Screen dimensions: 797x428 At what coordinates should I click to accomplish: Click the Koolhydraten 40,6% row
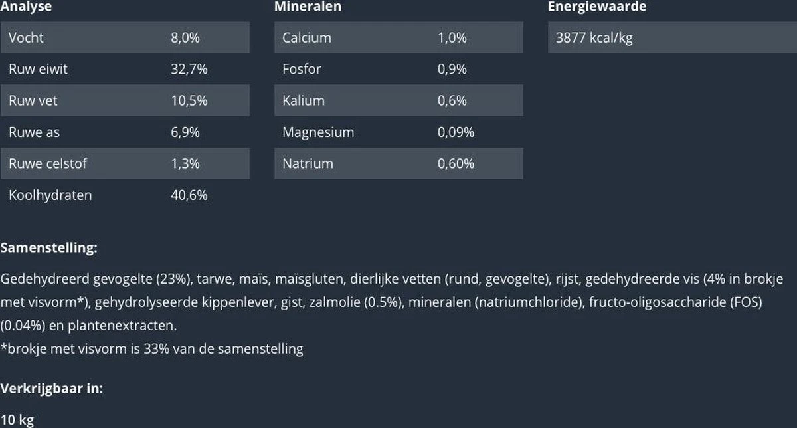click(x=125, y=195)
